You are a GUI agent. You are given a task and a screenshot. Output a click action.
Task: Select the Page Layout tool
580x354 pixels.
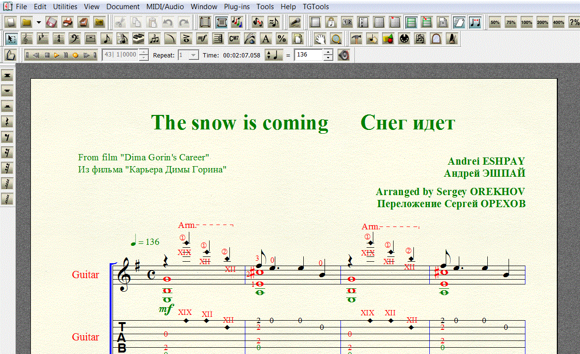[x=297, y=39]
